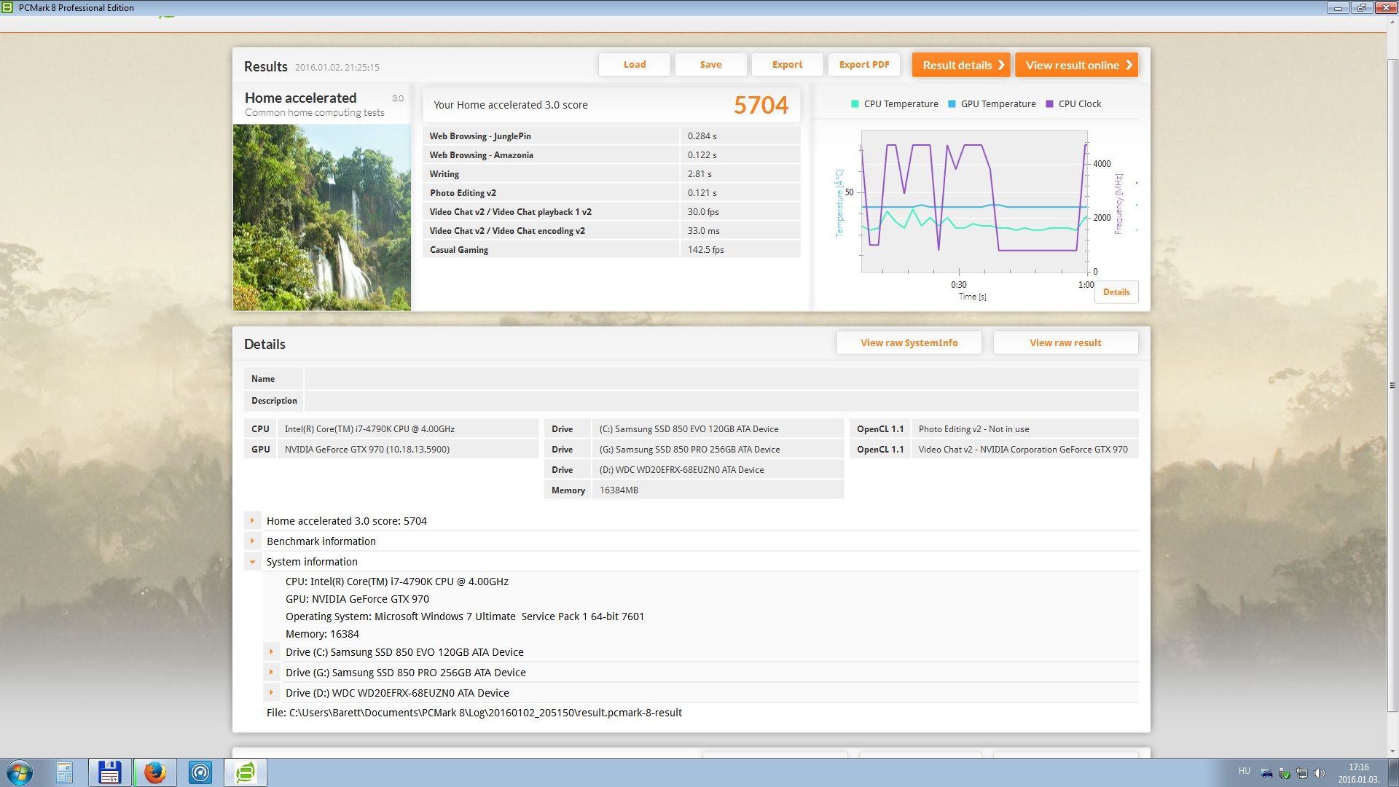
Task: Click OpenCL Video Chat v2 GTX 970 cell
Action: (1024, 449)
